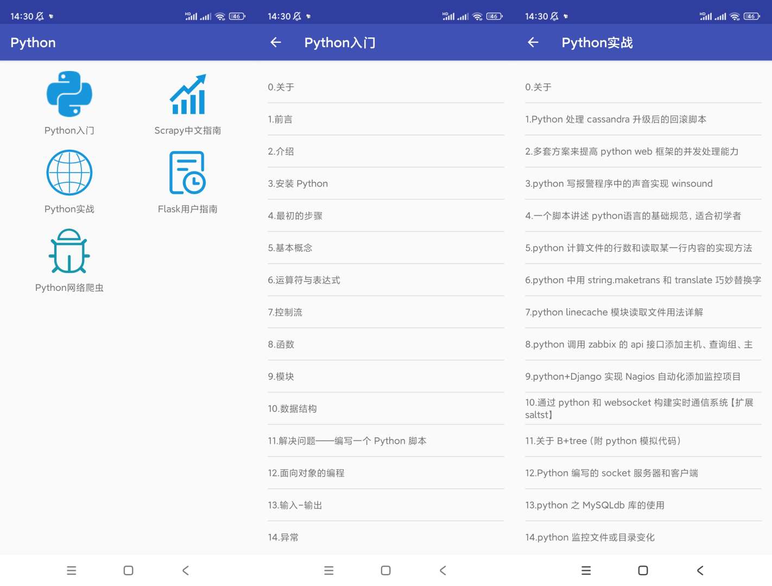Open chapter 5.基本概念
The height and width of the screenshot is (586, 772).
tap(386, 248)
